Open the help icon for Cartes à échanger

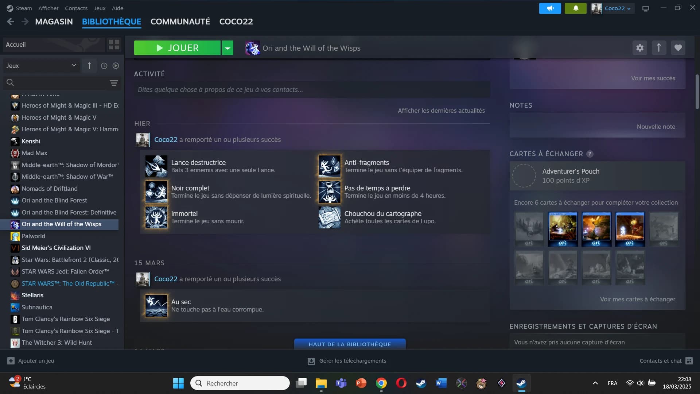(590, 154)
